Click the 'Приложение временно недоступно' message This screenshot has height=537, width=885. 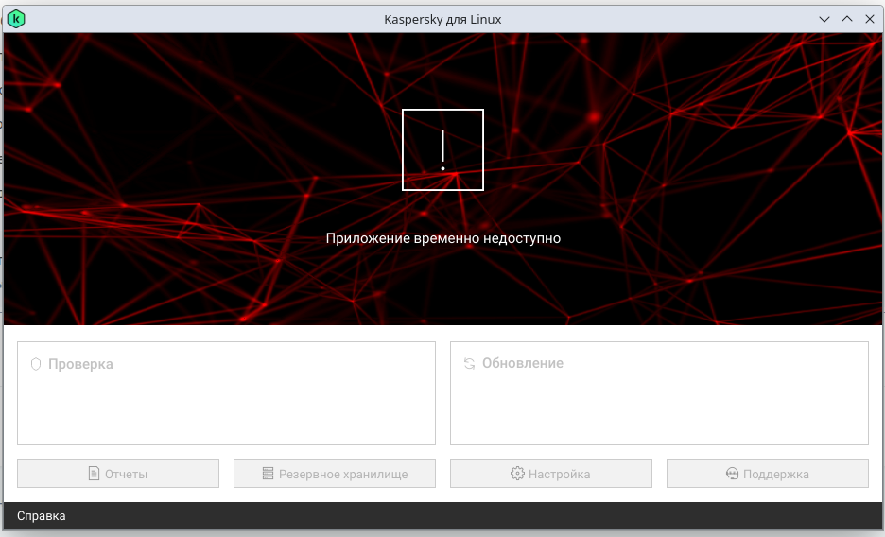click(x=443, y=238)
